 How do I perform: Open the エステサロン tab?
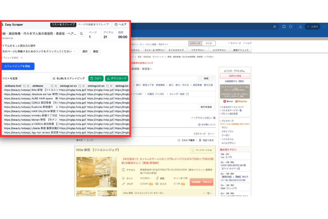[219, 50]
